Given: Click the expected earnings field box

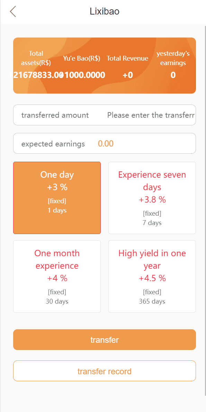Looking at the screenshot, I should pyautogui.click(x=105, y=143).
